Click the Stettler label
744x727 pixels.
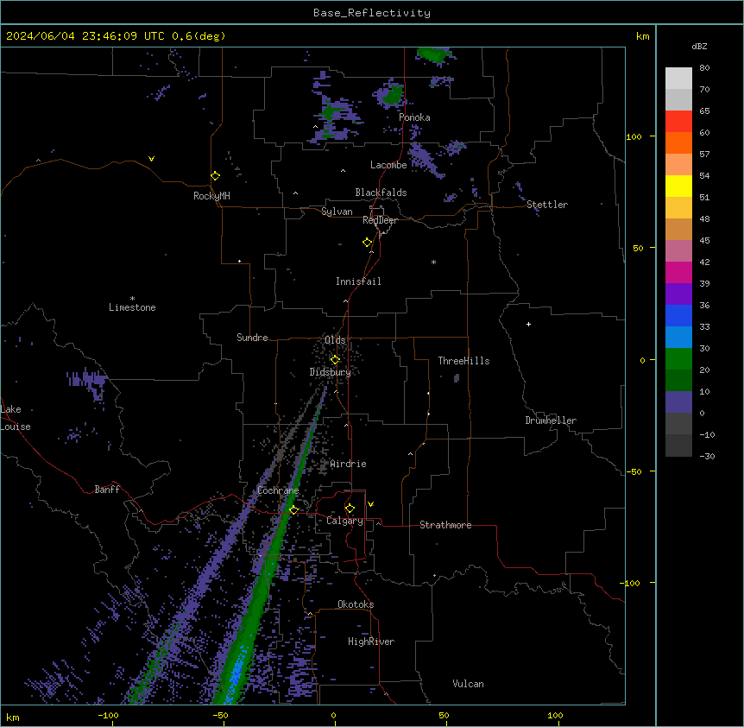pyautogui.click(x=547, y=205)
